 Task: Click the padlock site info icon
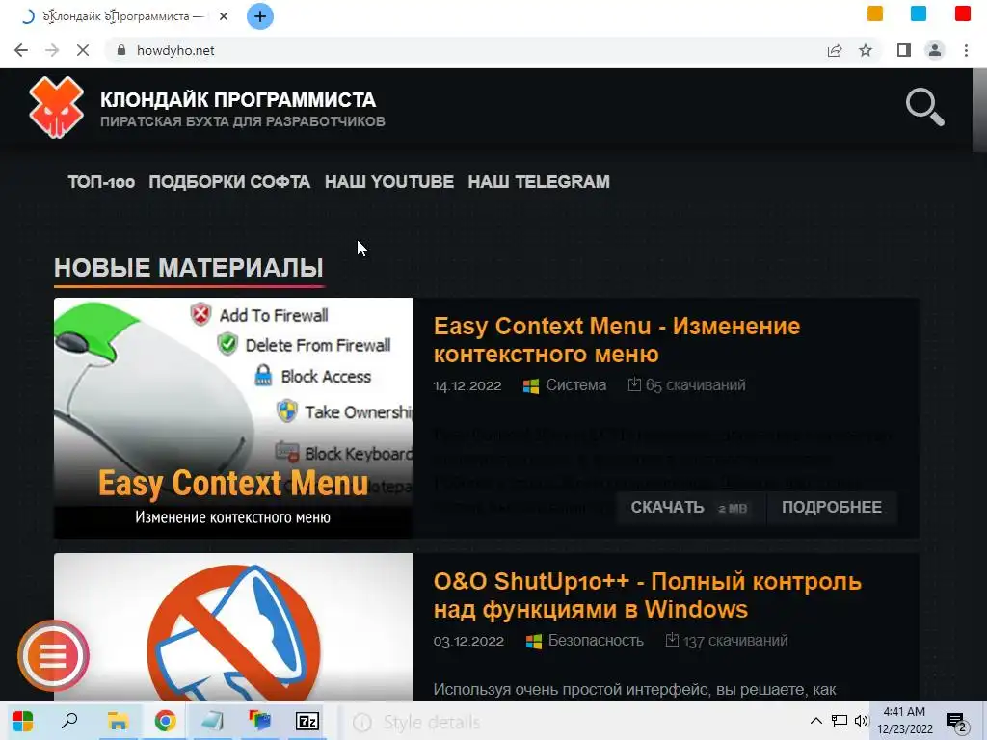point(121,50)
